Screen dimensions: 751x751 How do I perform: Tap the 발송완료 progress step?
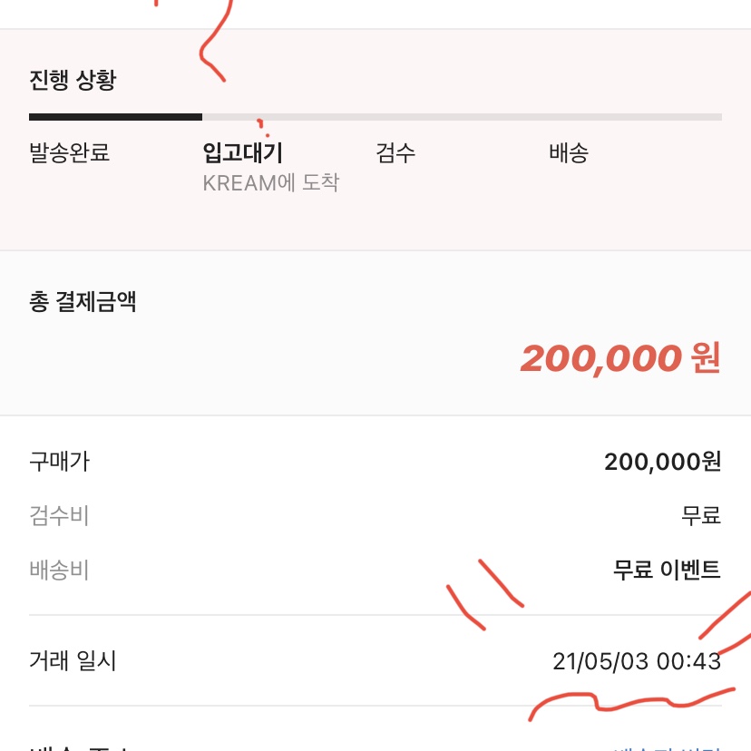[70, 152]
